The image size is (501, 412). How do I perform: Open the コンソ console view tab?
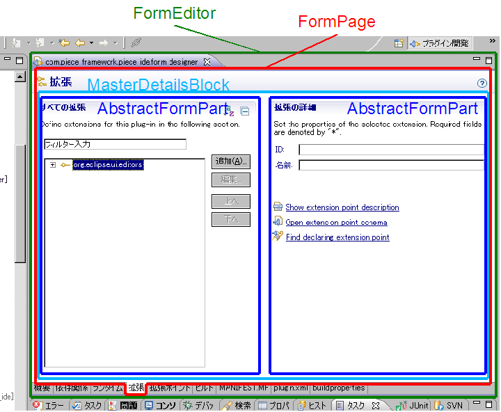pos(160,406)
